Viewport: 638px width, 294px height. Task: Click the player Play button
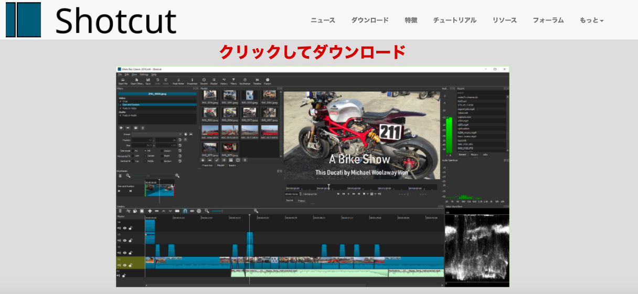click(x=348, y=194)
